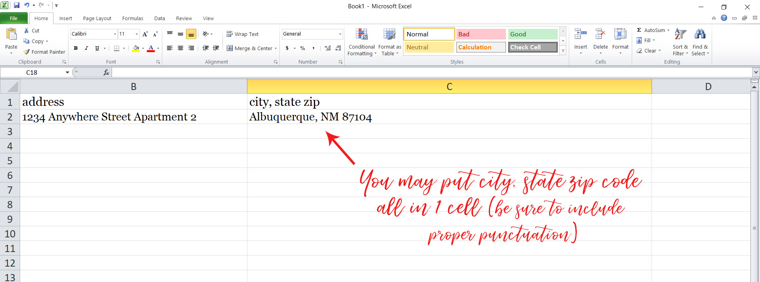Viewport: 760px width, 282px height.
Task: Decrease font size with Shrink Font
Action: click(155, 34)
